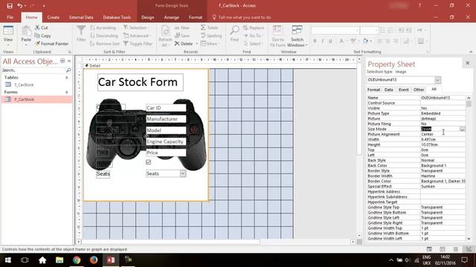Open the Format tab in Property Sheet
The height and width of the screenshot is (267, 476).
click(373, 90)
